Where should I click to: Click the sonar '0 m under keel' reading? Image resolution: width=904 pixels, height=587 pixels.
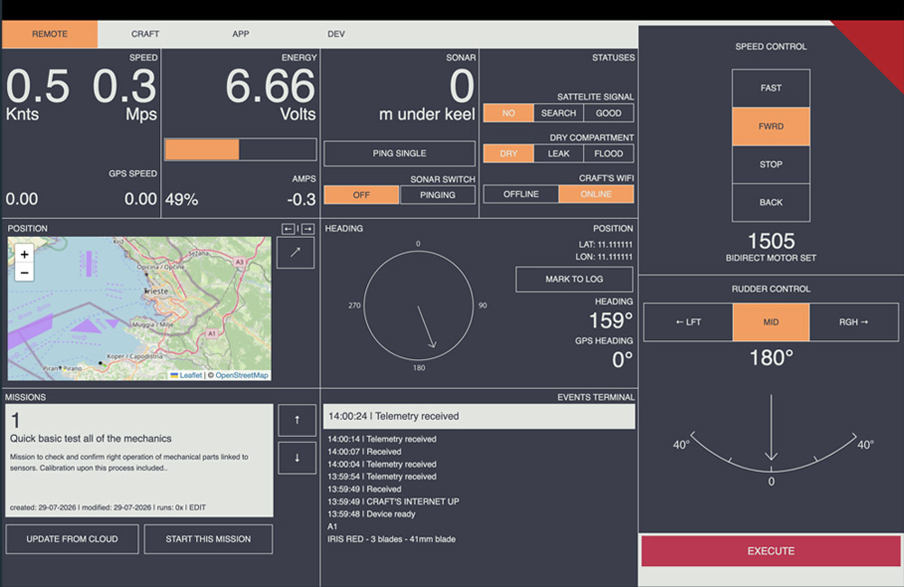click(427, 95)
